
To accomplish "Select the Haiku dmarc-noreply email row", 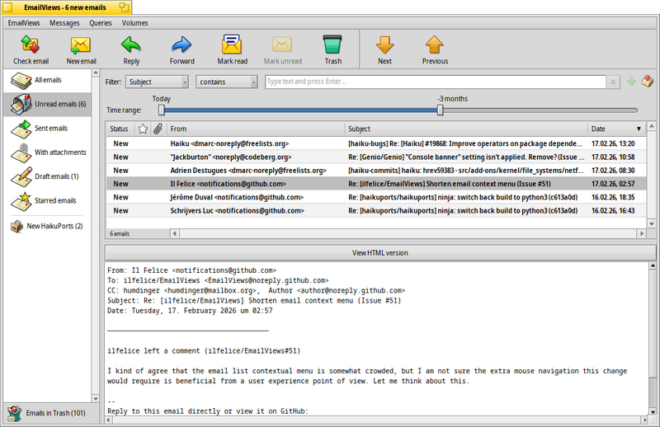I will [x=376, y=144].
